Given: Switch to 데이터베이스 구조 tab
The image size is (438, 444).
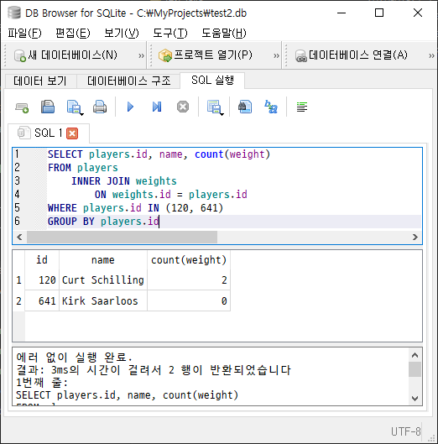Looking at the screenshot, I should pos(128,81).
